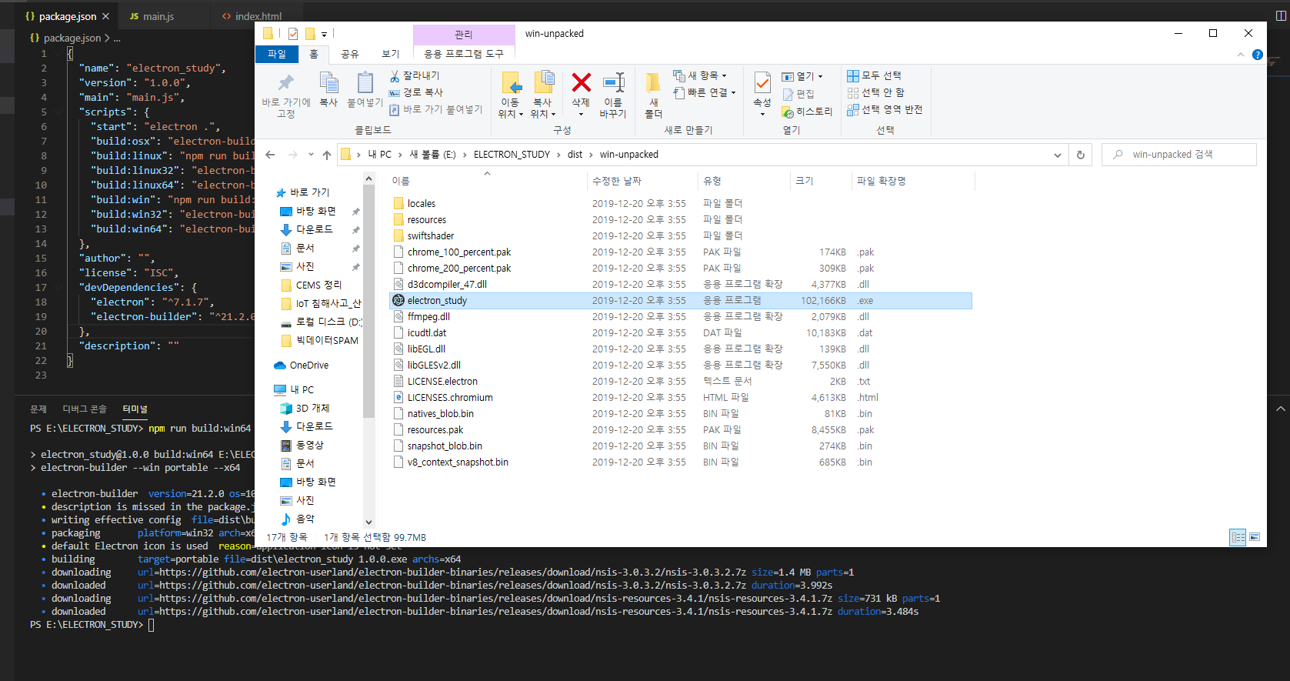Click Copy path (경로 복사)
The image size is (1290, 681).
(415, 92)
